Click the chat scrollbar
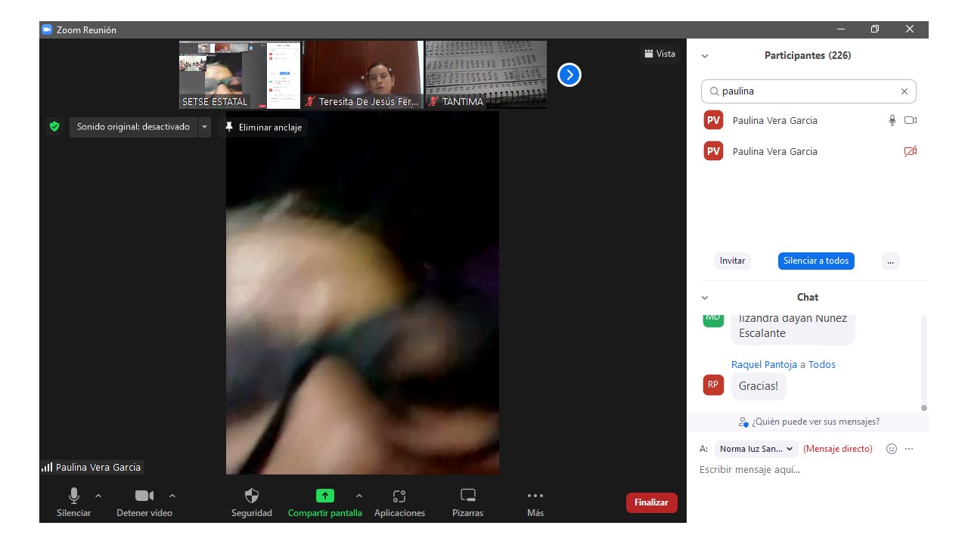Image resolution: width=968 pixels, height=544 pixels. [923, 363]
